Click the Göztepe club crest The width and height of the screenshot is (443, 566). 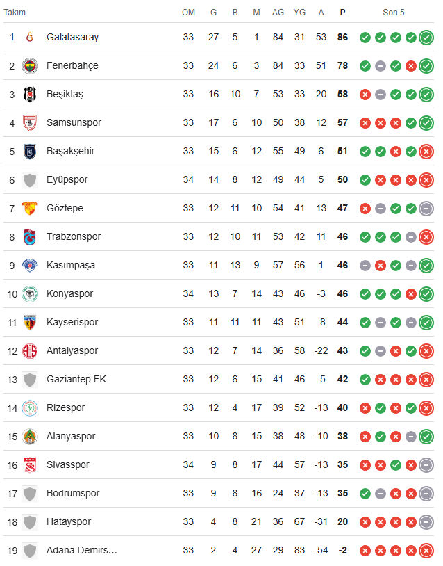tap(30, 208)
